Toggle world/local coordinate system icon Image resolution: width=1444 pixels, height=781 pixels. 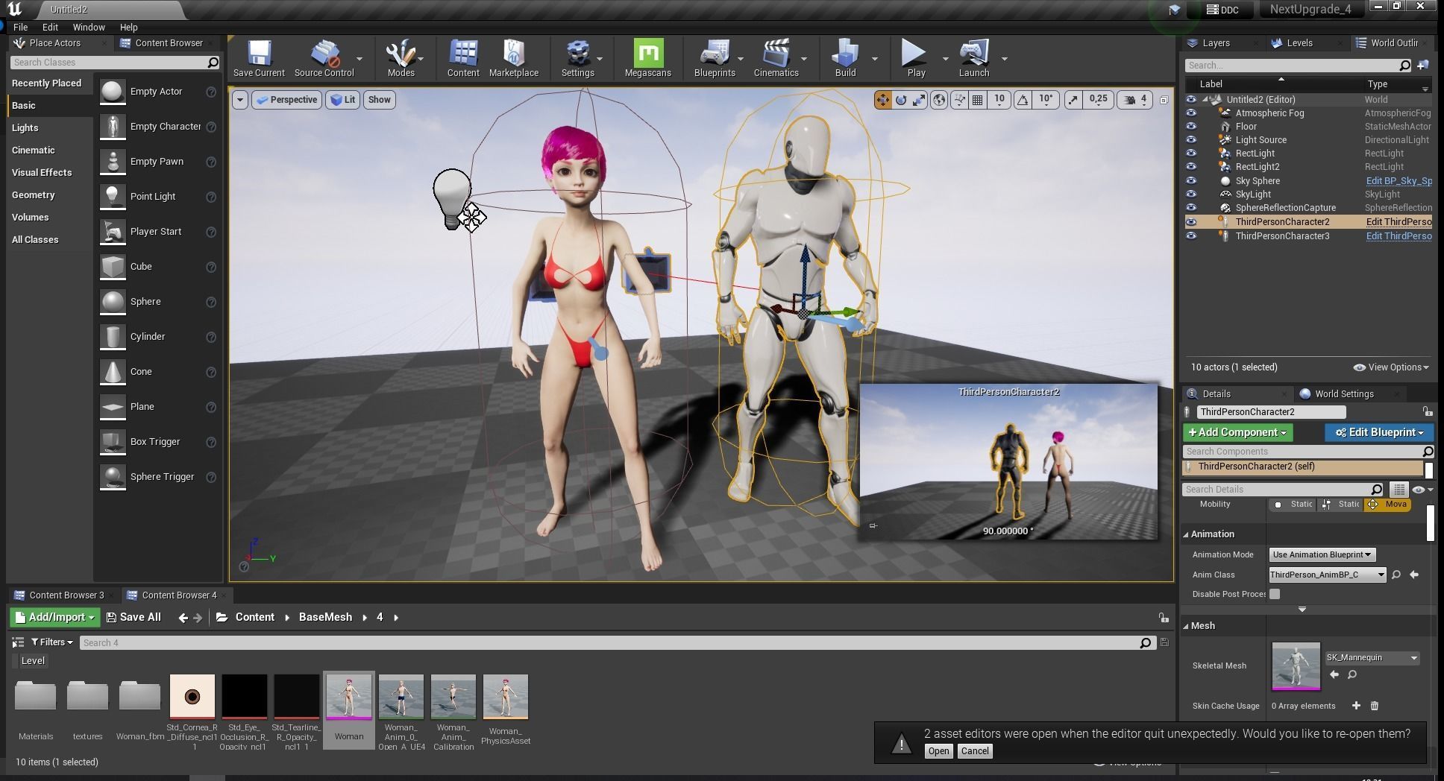939,99
